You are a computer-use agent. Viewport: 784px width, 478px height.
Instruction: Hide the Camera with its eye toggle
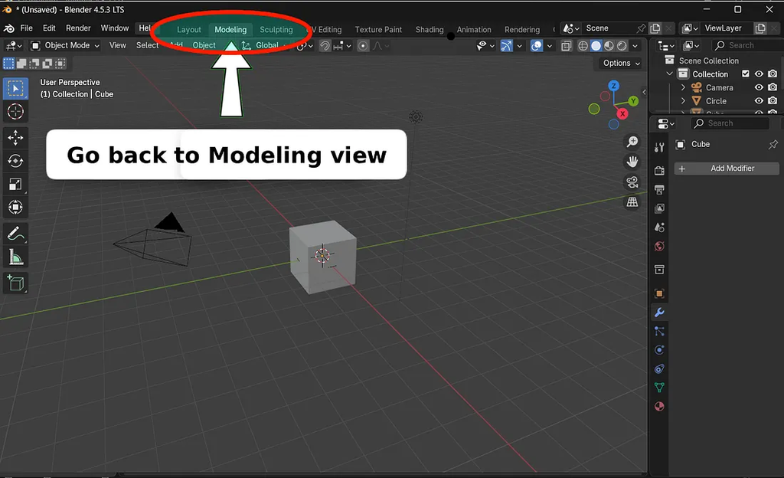pos(759,87)
